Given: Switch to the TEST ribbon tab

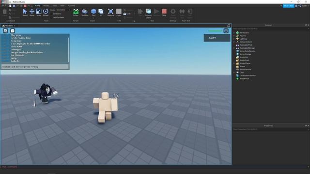Looking at the screenshot, I should 55,6.
